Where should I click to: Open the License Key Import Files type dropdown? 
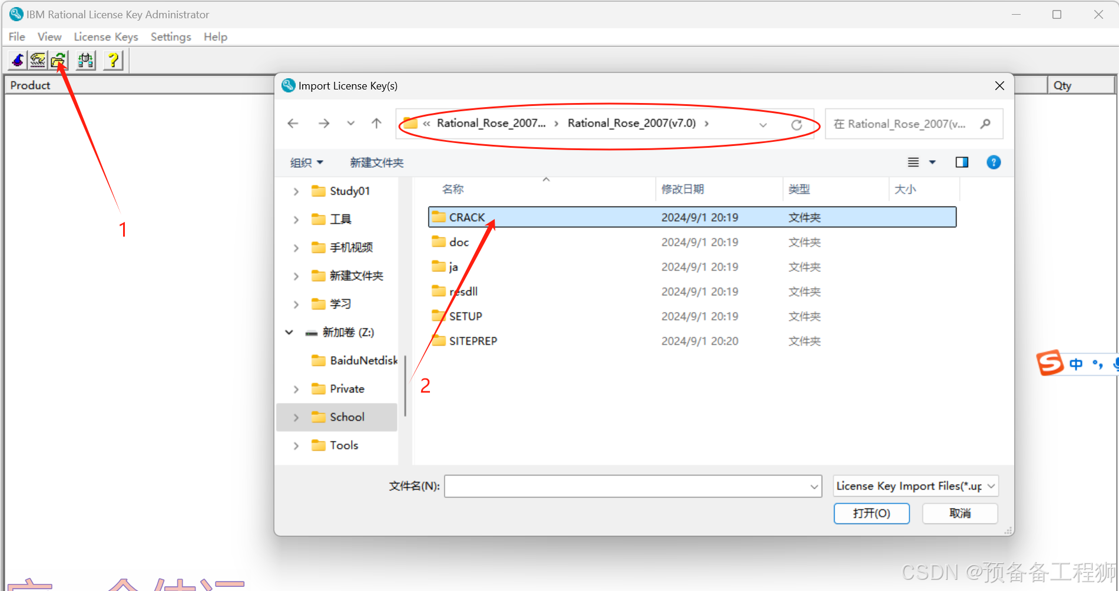tap(916, 486)
